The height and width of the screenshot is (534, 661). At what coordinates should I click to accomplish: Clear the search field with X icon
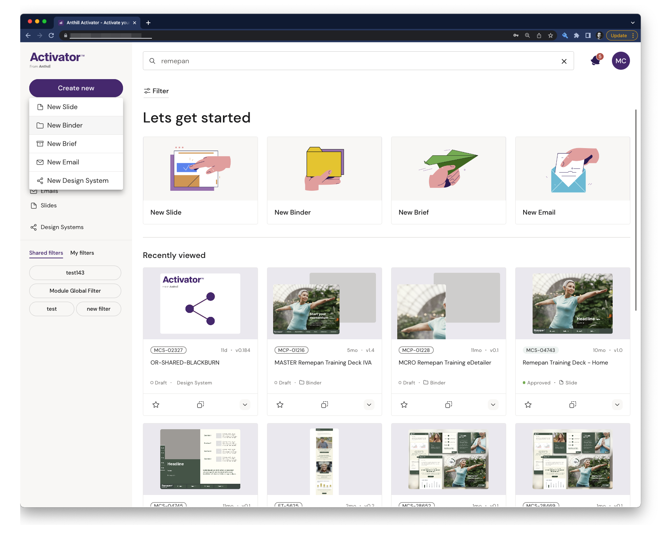[x=564, y=61]
